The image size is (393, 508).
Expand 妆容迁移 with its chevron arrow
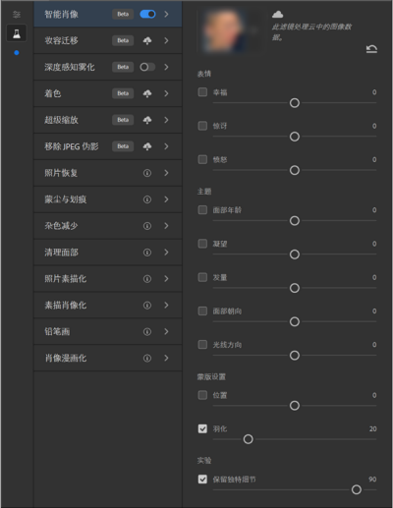pyautogui.click(x=166, y=40)
